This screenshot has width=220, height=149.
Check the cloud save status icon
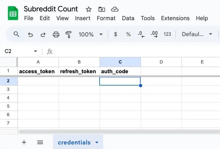click(115, 9)
